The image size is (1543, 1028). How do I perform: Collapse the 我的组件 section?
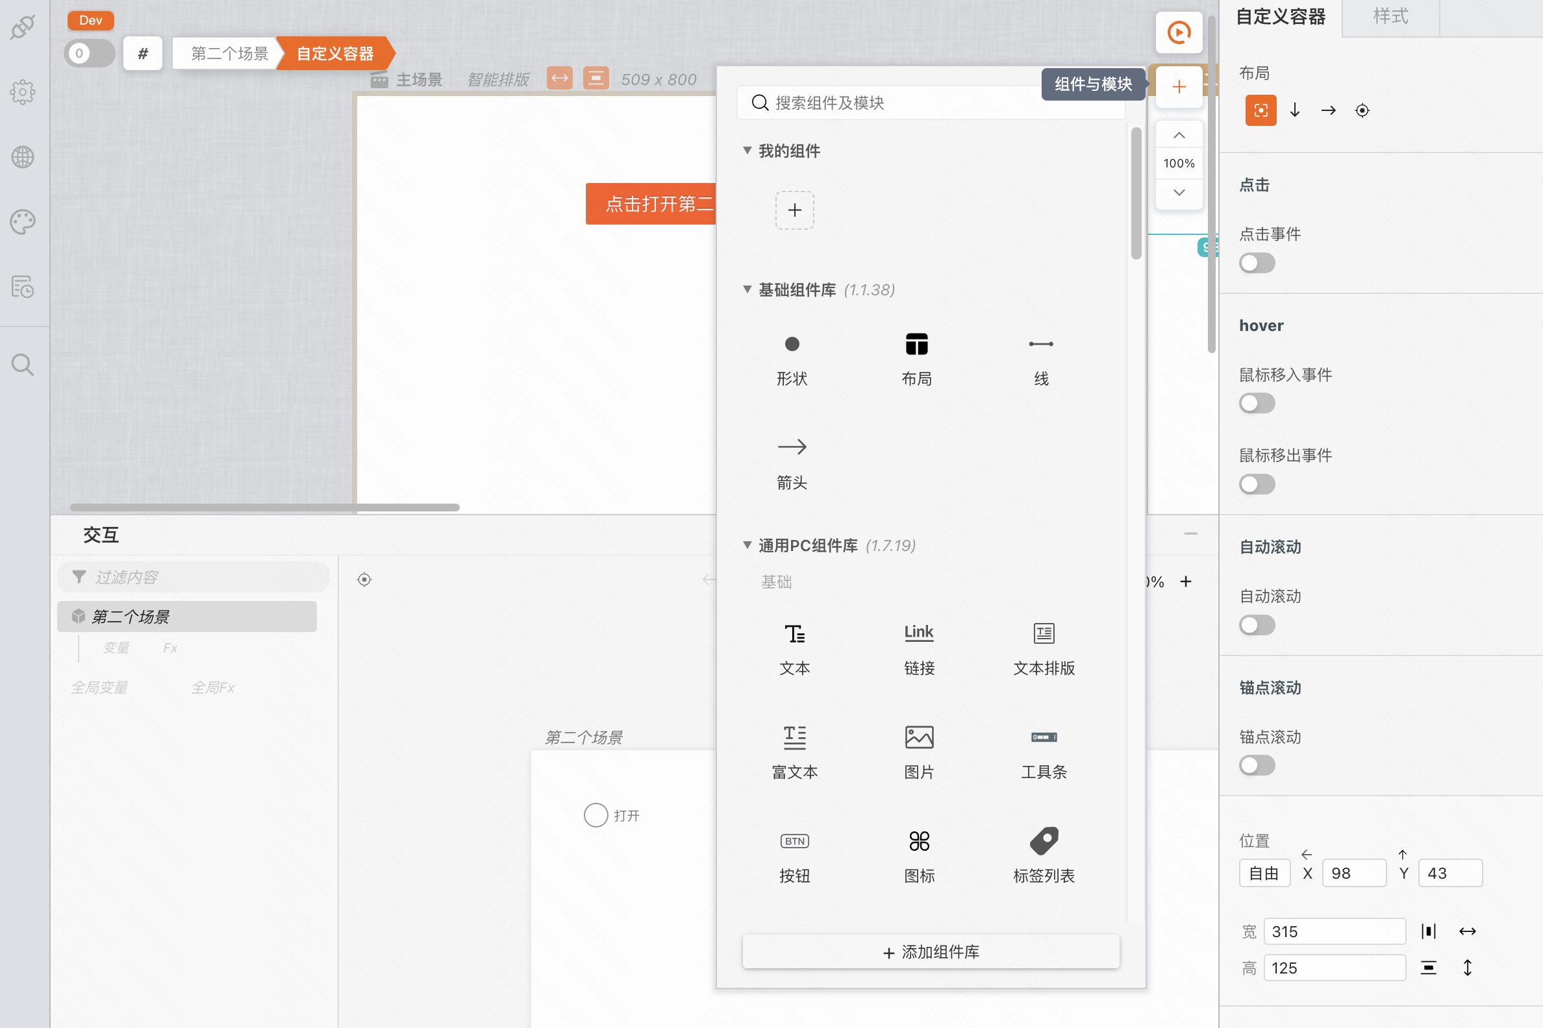click(747, 151)
